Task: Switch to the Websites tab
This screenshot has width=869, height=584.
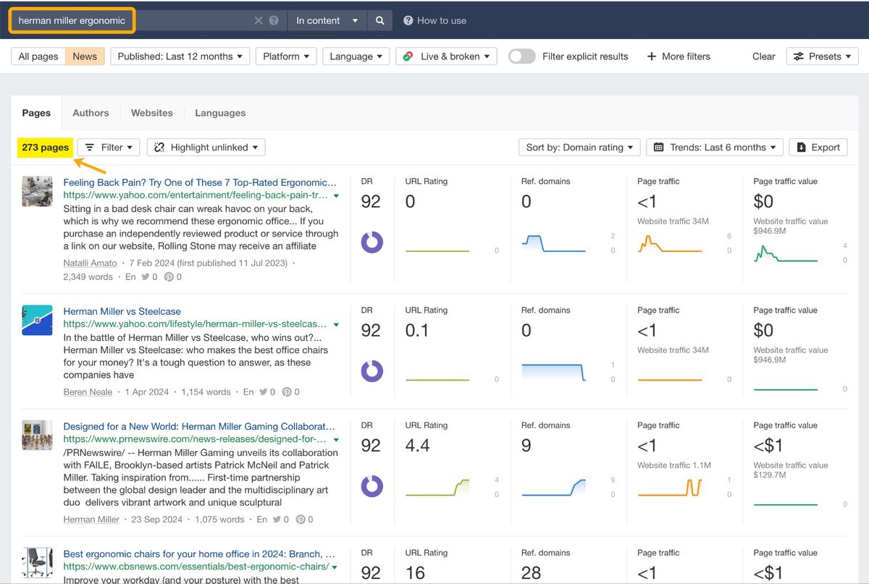Action: point(151,113)
